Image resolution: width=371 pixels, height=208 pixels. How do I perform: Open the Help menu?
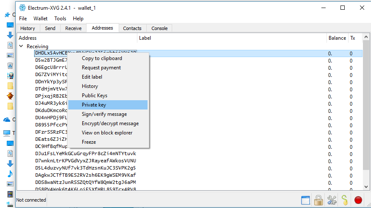tap(78, 19)
